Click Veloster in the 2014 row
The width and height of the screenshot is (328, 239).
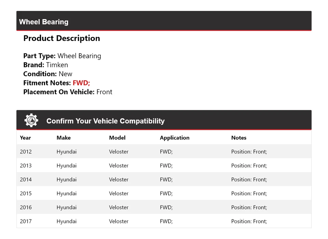[x=119, y=180]
